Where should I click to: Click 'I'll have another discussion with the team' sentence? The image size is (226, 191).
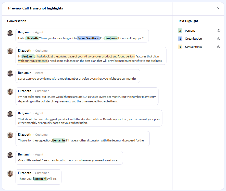click(x=106, y=140)
